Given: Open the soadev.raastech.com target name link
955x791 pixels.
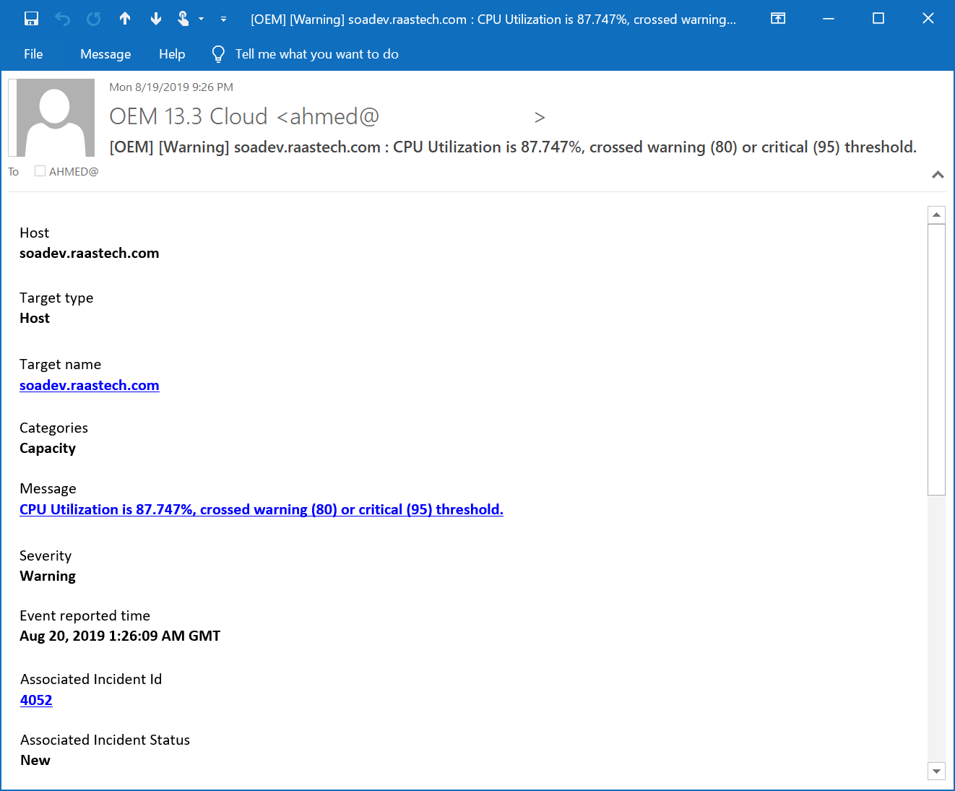Looking at the screenshot, I should pos(89,385).
